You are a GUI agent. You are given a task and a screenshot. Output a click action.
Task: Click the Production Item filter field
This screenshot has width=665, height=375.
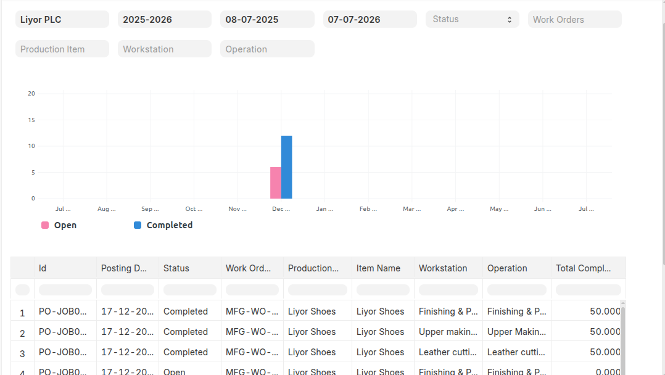[62, 49]
